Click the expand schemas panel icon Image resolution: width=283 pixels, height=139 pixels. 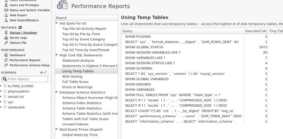(x=45, y=72)
